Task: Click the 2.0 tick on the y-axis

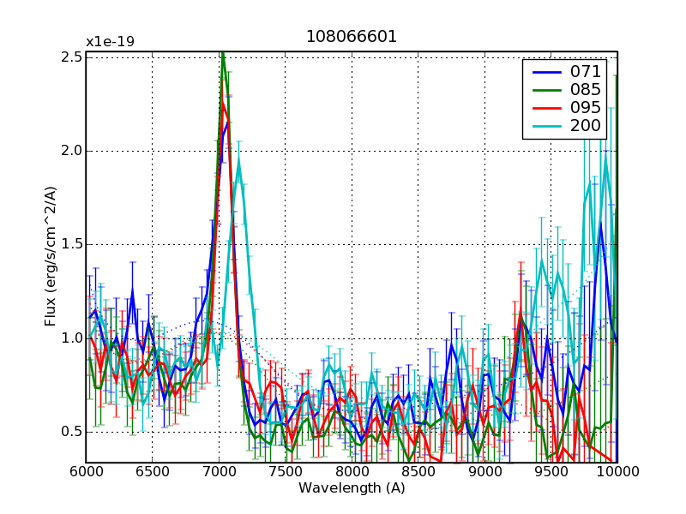Action: pyautogui.click(x=69, y=151)
